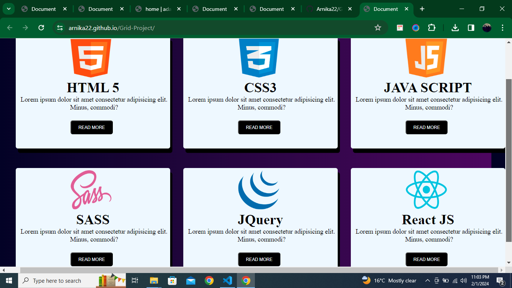The image size is (512, 288).
Task: Click the orange JS shield logo
Action: (x=426, y=58)
